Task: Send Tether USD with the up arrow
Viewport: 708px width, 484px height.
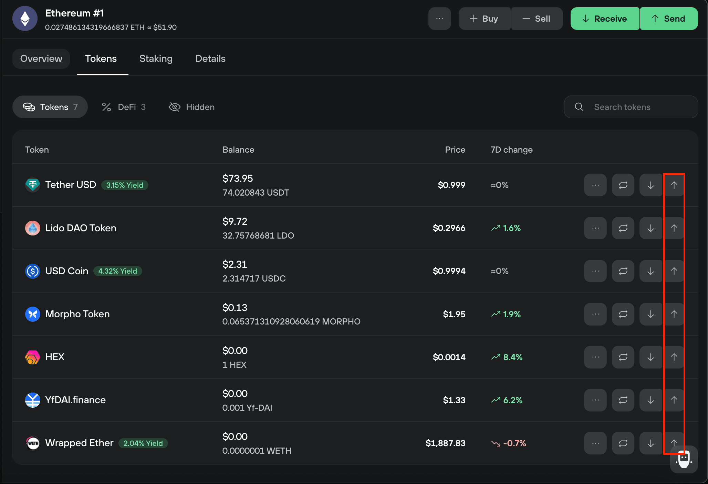Action: [674, 185]
